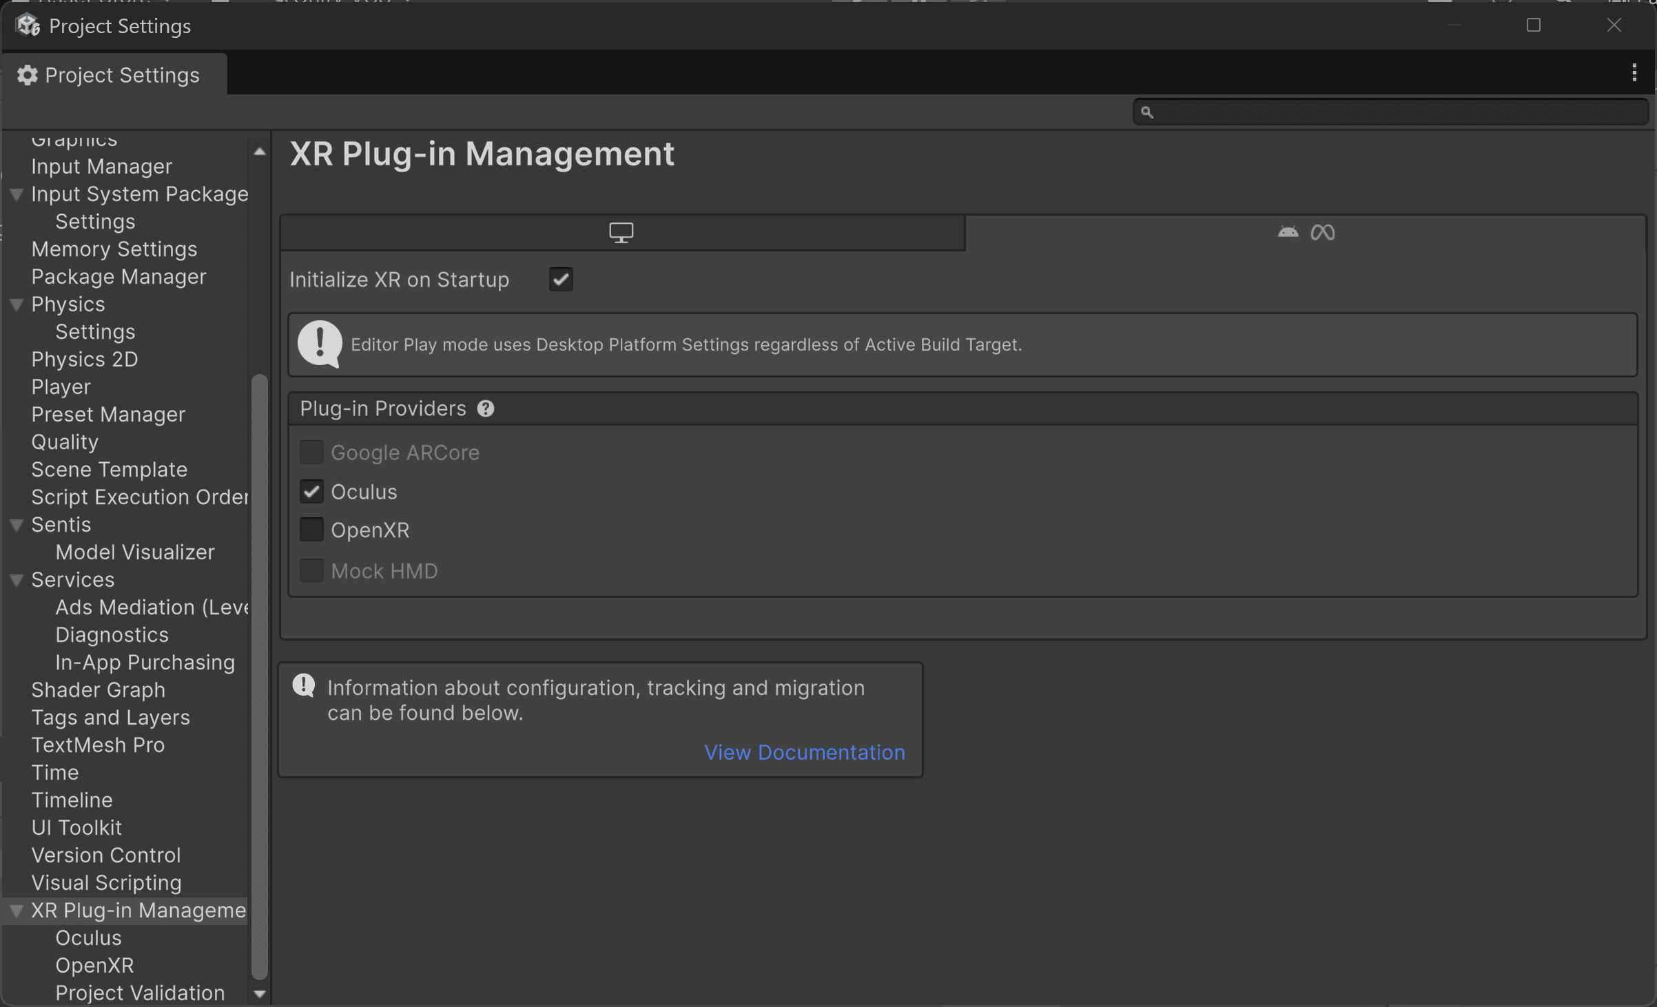Enable the Google ARCore provider checkbox
1657x1007 pixels.
[x=311, y=453]
